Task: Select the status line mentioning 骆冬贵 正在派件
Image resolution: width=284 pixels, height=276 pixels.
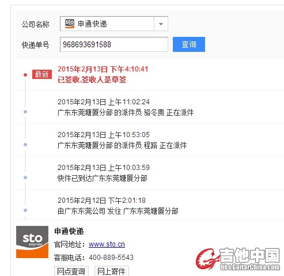Action: point(126,112)
